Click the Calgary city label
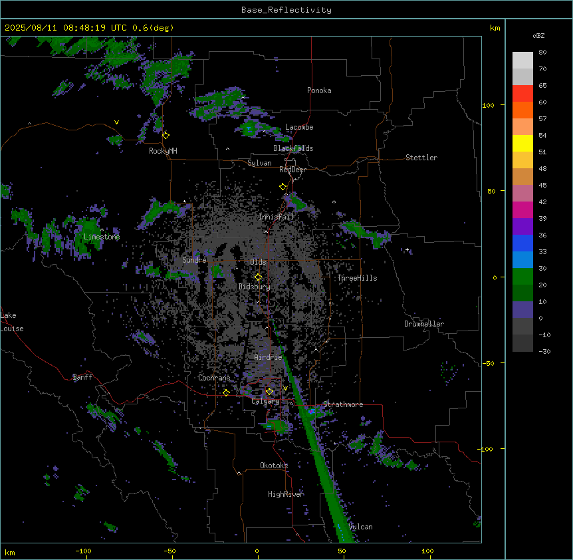Viewport: 573px width, 560px height. point(265,401)
